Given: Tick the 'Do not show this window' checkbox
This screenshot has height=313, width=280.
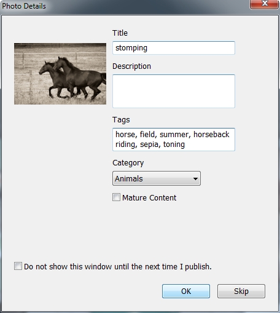Looking at the screenshot, I should point(18,266).
